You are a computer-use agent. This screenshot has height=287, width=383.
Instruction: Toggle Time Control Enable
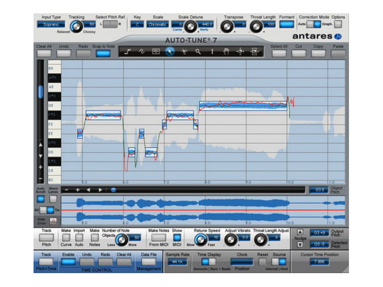point(68,262)
